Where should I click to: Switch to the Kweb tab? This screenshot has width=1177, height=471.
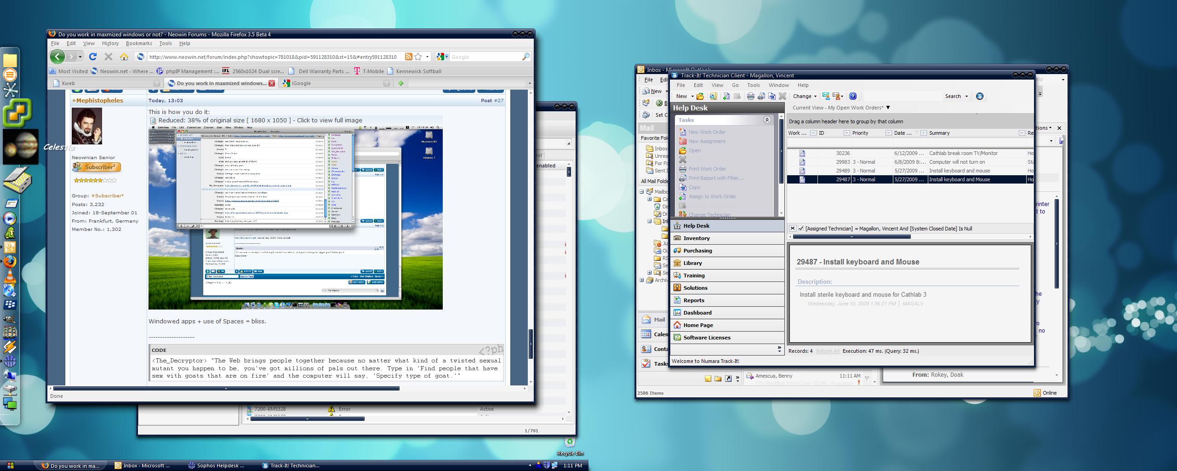click(x=106, y=83)
